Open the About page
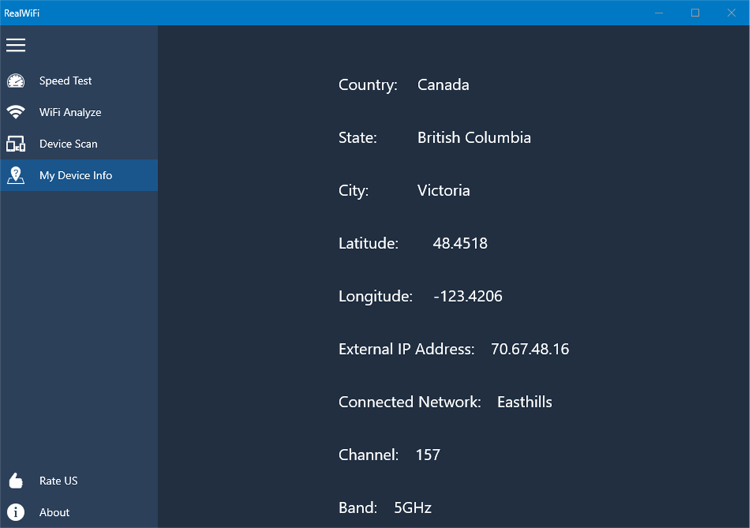Image resolution: width=750 pixels, height=528 pixels. (54, 512)
